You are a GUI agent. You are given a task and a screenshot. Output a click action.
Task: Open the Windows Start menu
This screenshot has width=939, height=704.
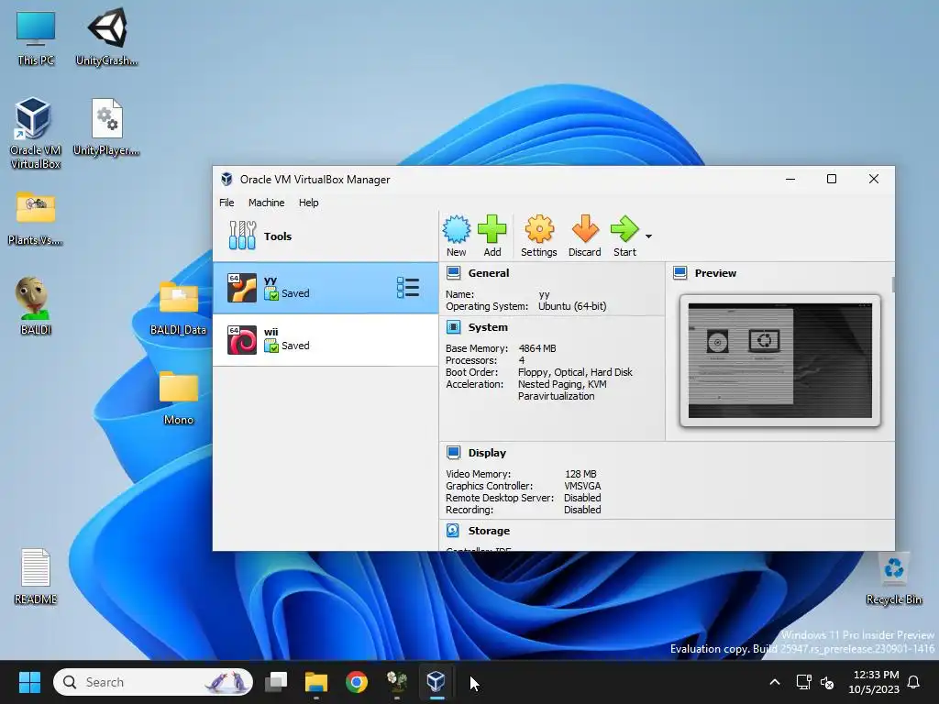[29, 682]
